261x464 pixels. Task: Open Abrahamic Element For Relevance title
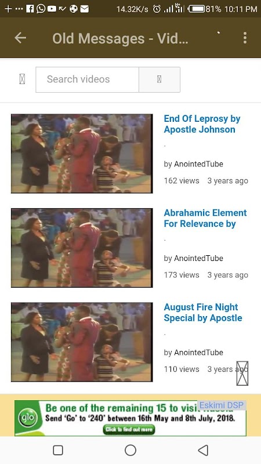(205, 219)
